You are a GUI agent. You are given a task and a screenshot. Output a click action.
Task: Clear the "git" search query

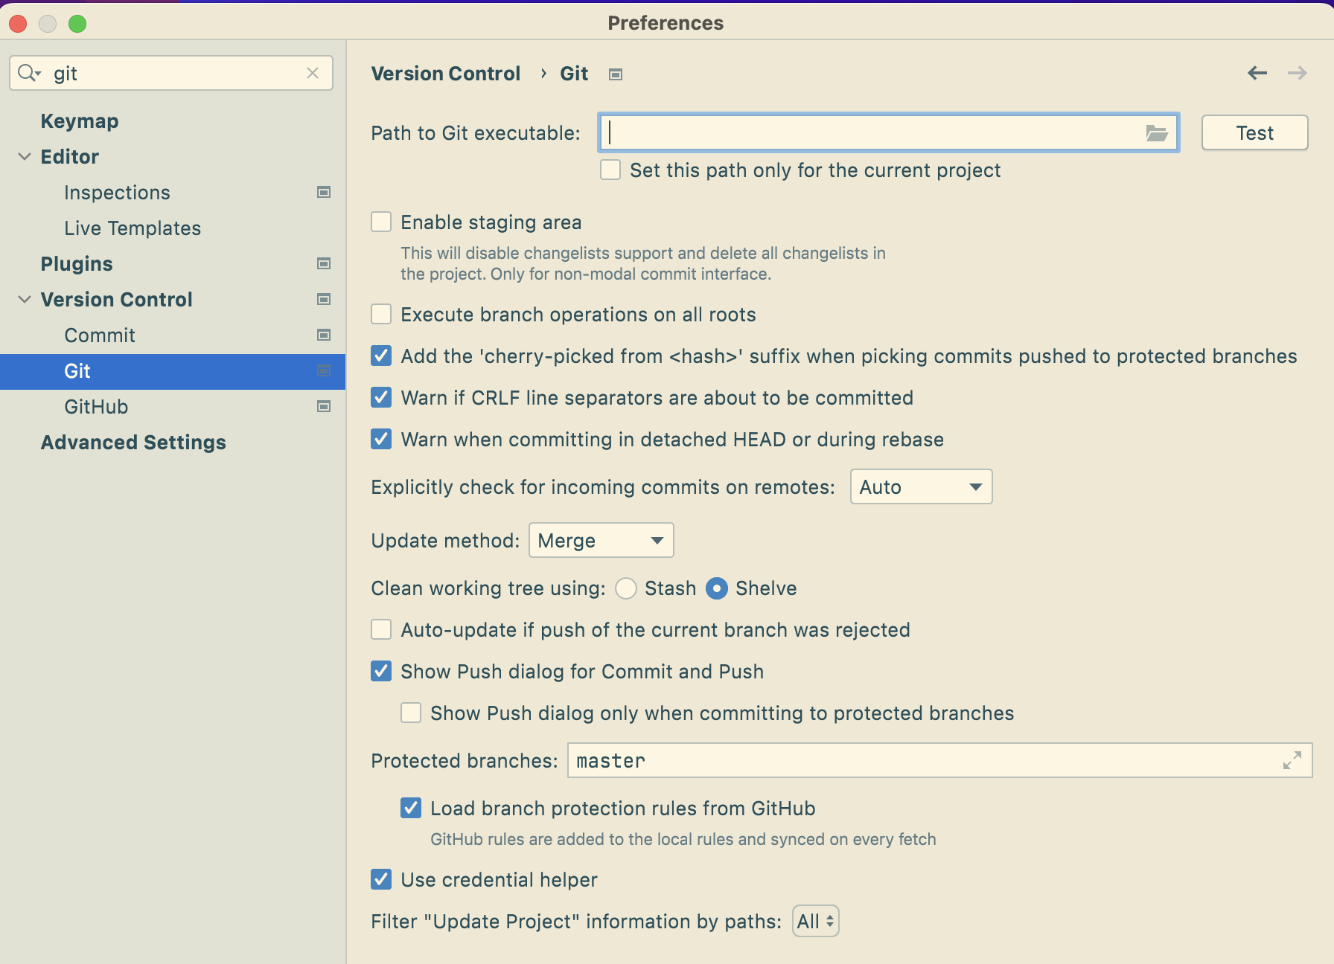click(x=312, y=73)
